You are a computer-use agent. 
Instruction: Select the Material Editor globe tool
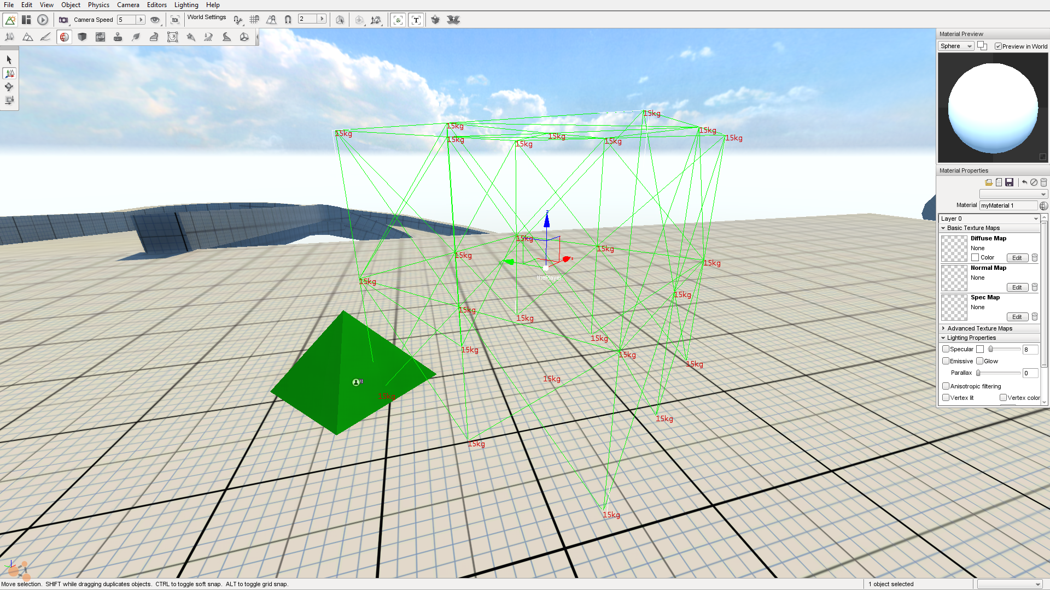pos(64,37)
